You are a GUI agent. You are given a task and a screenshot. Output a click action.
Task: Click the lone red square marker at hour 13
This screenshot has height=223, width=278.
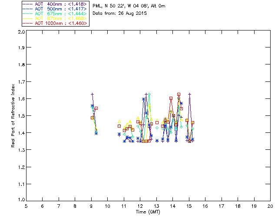[157, 122]
